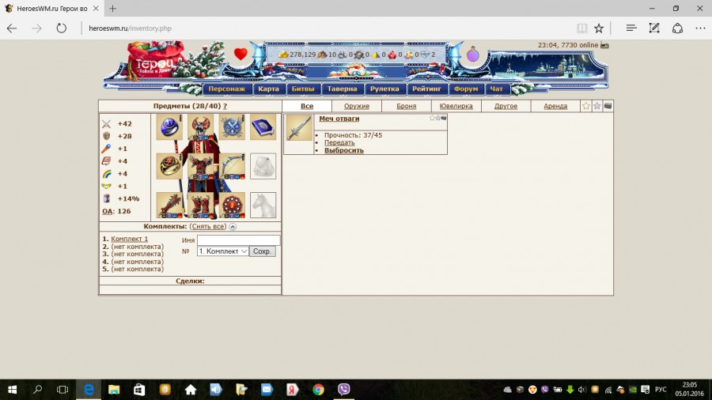Load the Комплект 1 set link
The image size is (712, 400).
[x=130, y=239]
